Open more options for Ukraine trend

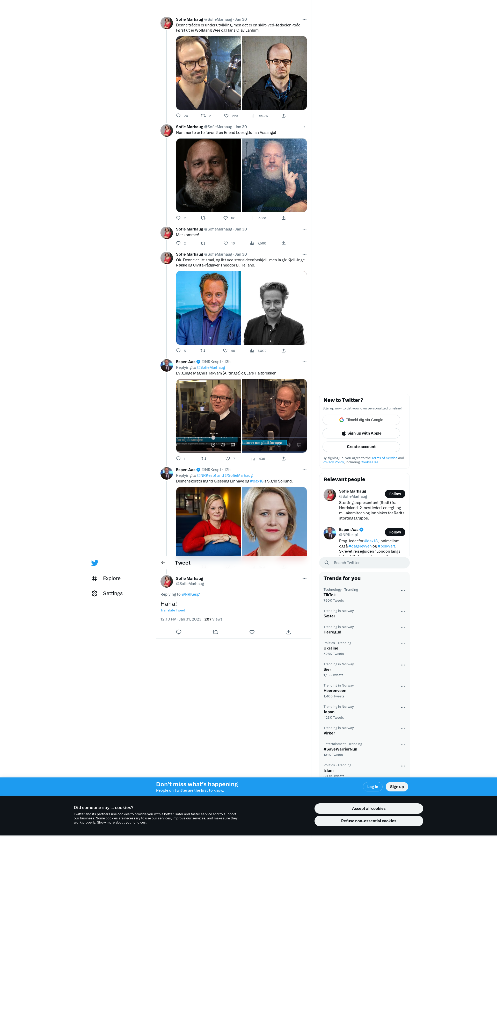click(x=403, y=644)
